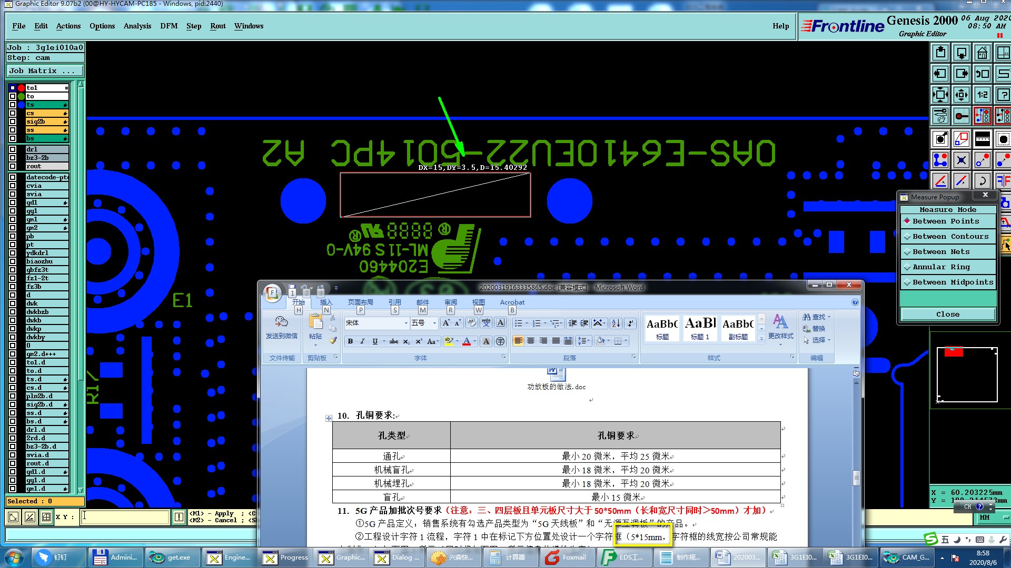Click the pan-up arrow box icon
The height and width of the screenshot is (568, 1011).
(940, 53)
